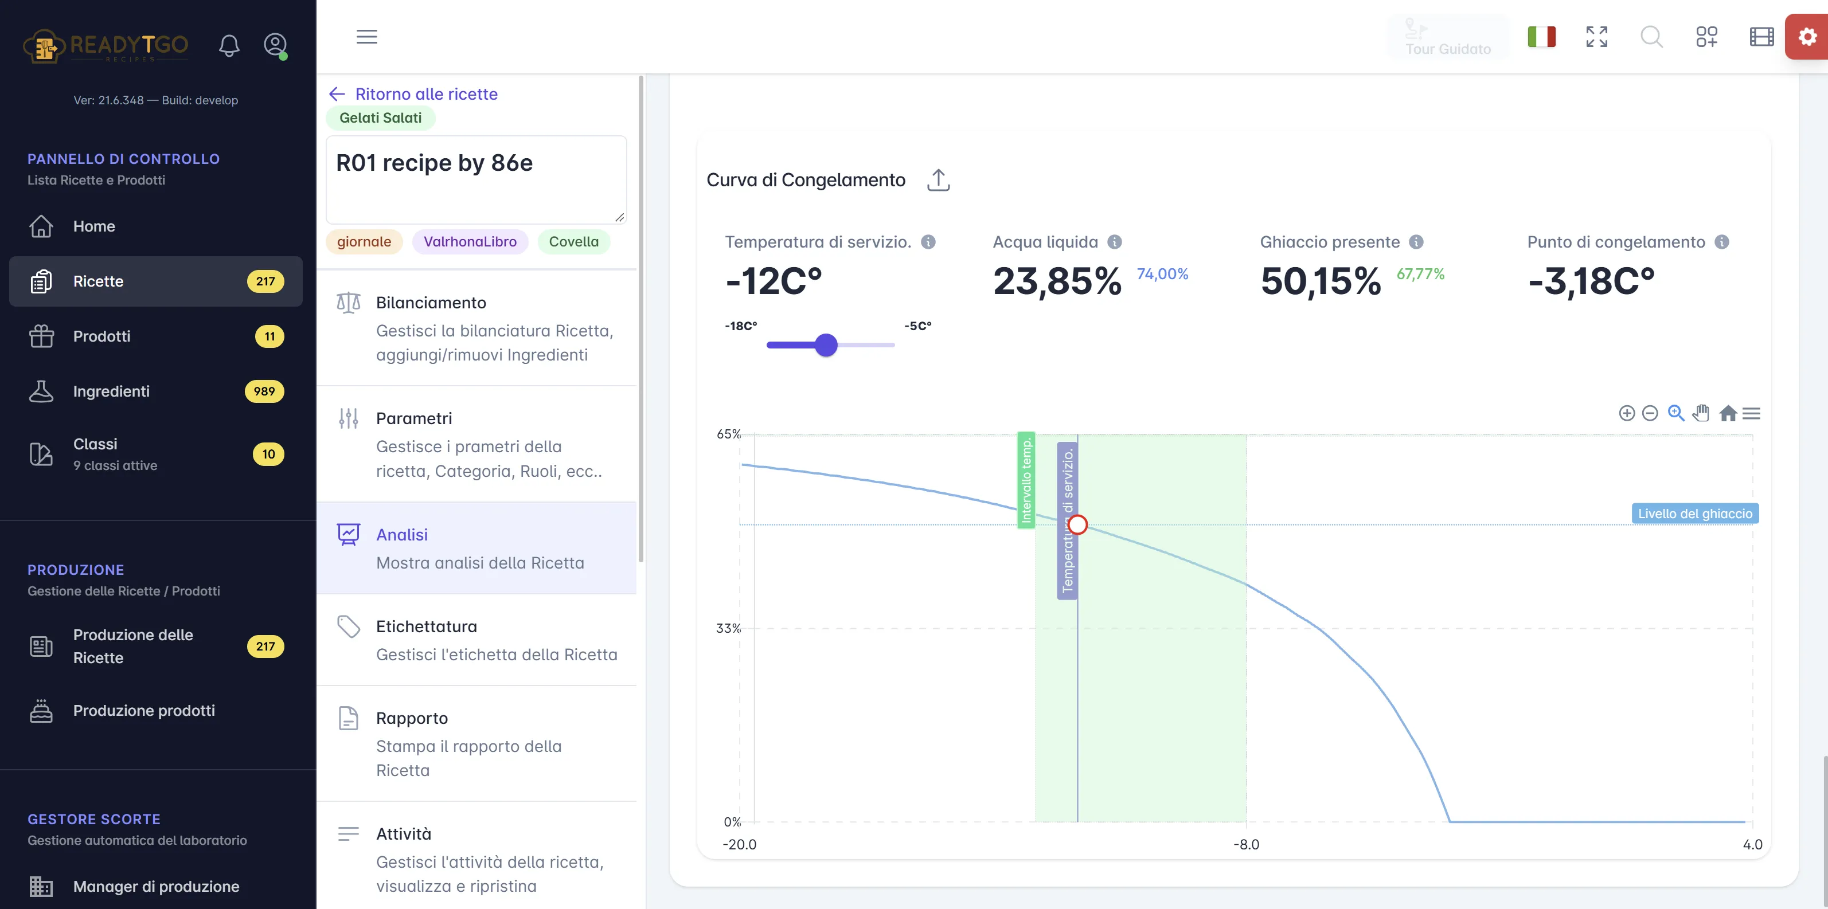Open Classi in the sidebar

(x=156, y=454)
